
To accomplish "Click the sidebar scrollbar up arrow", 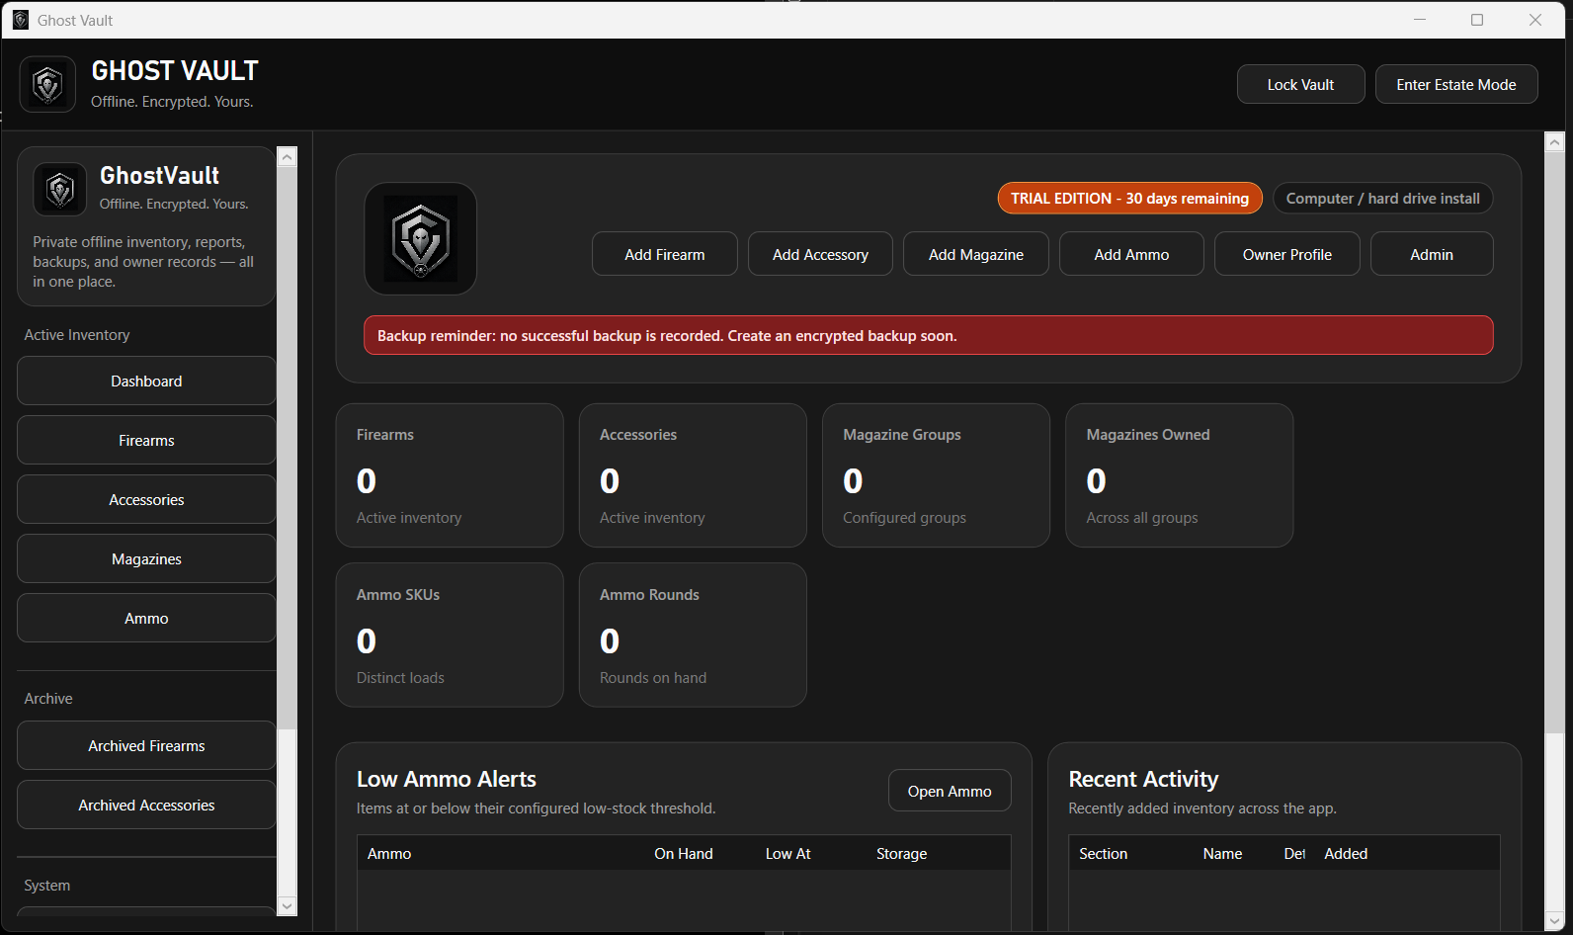I will tap(288, 156).
